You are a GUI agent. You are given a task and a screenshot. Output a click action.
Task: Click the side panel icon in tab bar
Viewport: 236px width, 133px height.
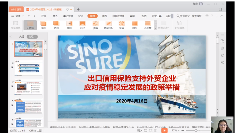coord(221,9)
